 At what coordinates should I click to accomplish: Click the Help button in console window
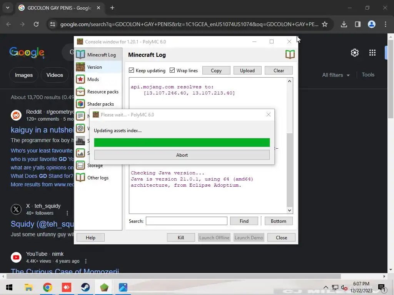pyautogui.click(x=90, y=237)
